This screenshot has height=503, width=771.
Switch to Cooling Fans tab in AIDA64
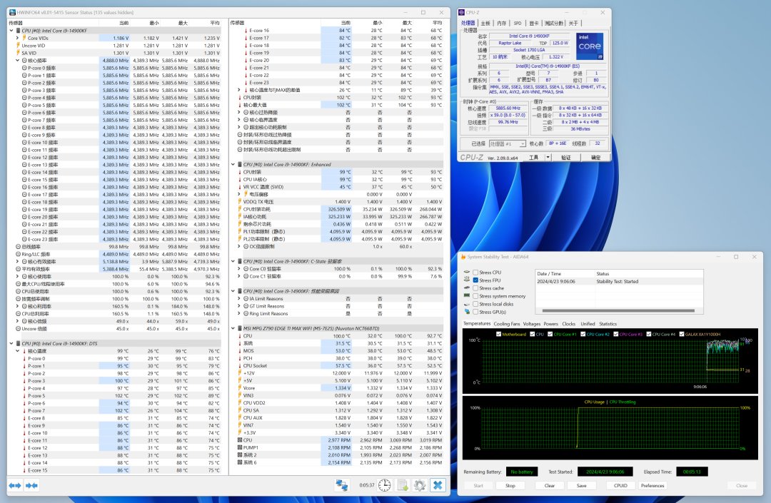pos(508,324)
